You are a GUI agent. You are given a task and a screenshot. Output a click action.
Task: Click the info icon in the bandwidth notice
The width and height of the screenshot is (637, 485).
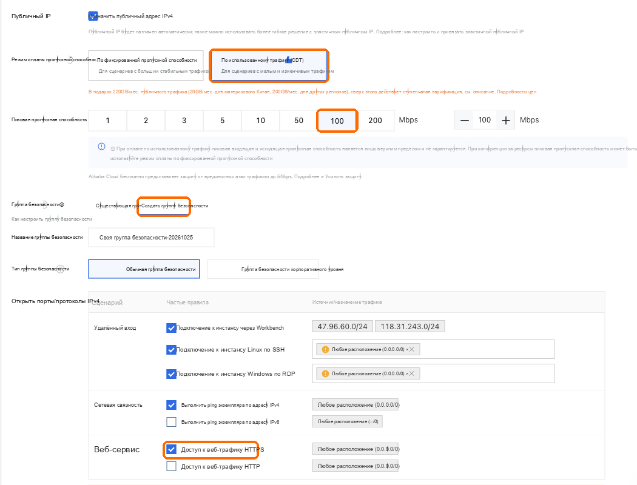tap(101, 147)
